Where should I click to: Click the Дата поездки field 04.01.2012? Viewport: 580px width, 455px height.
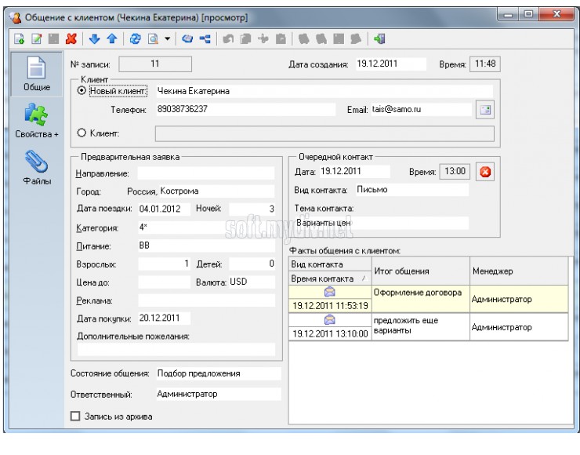click(165, 209)
